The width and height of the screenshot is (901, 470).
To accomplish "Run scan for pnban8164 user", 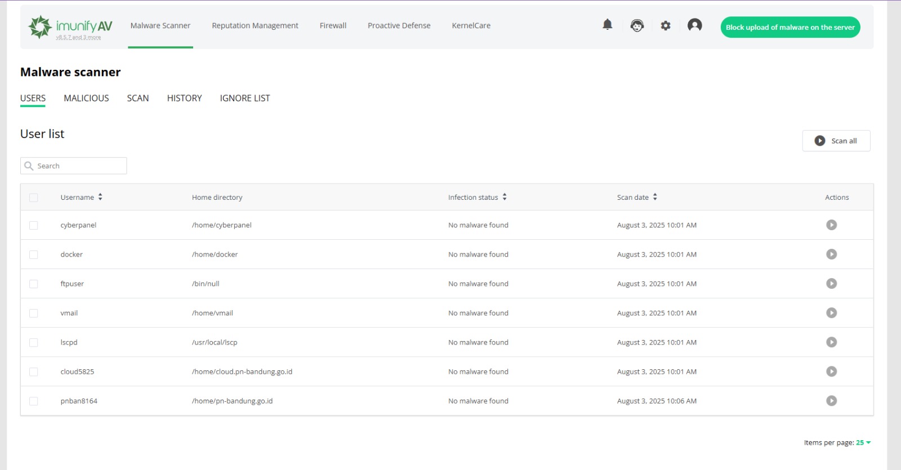I will (x=831, y=401).
